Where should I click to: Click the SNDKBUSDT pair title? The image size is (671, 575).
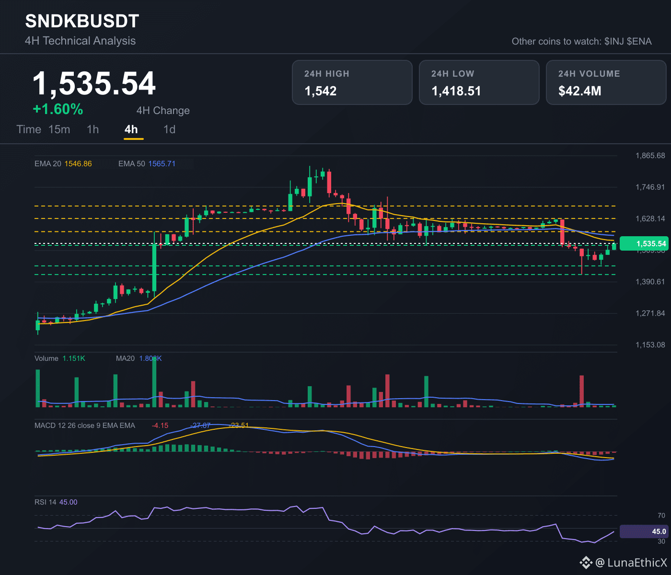pos(82,21)
